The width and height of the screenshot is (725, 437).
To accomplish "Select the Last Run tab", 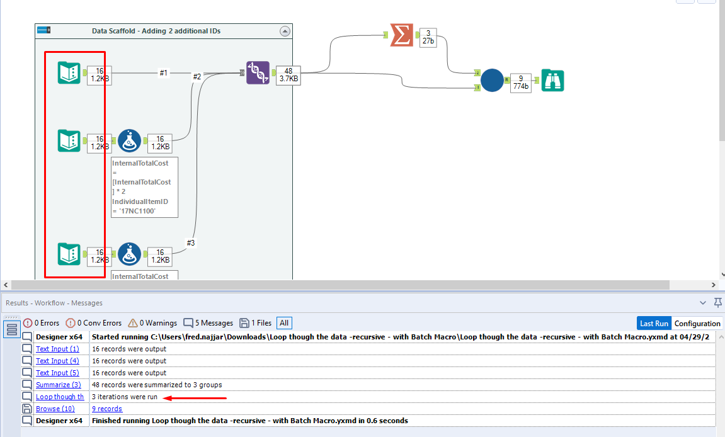I will coord(654,322).
